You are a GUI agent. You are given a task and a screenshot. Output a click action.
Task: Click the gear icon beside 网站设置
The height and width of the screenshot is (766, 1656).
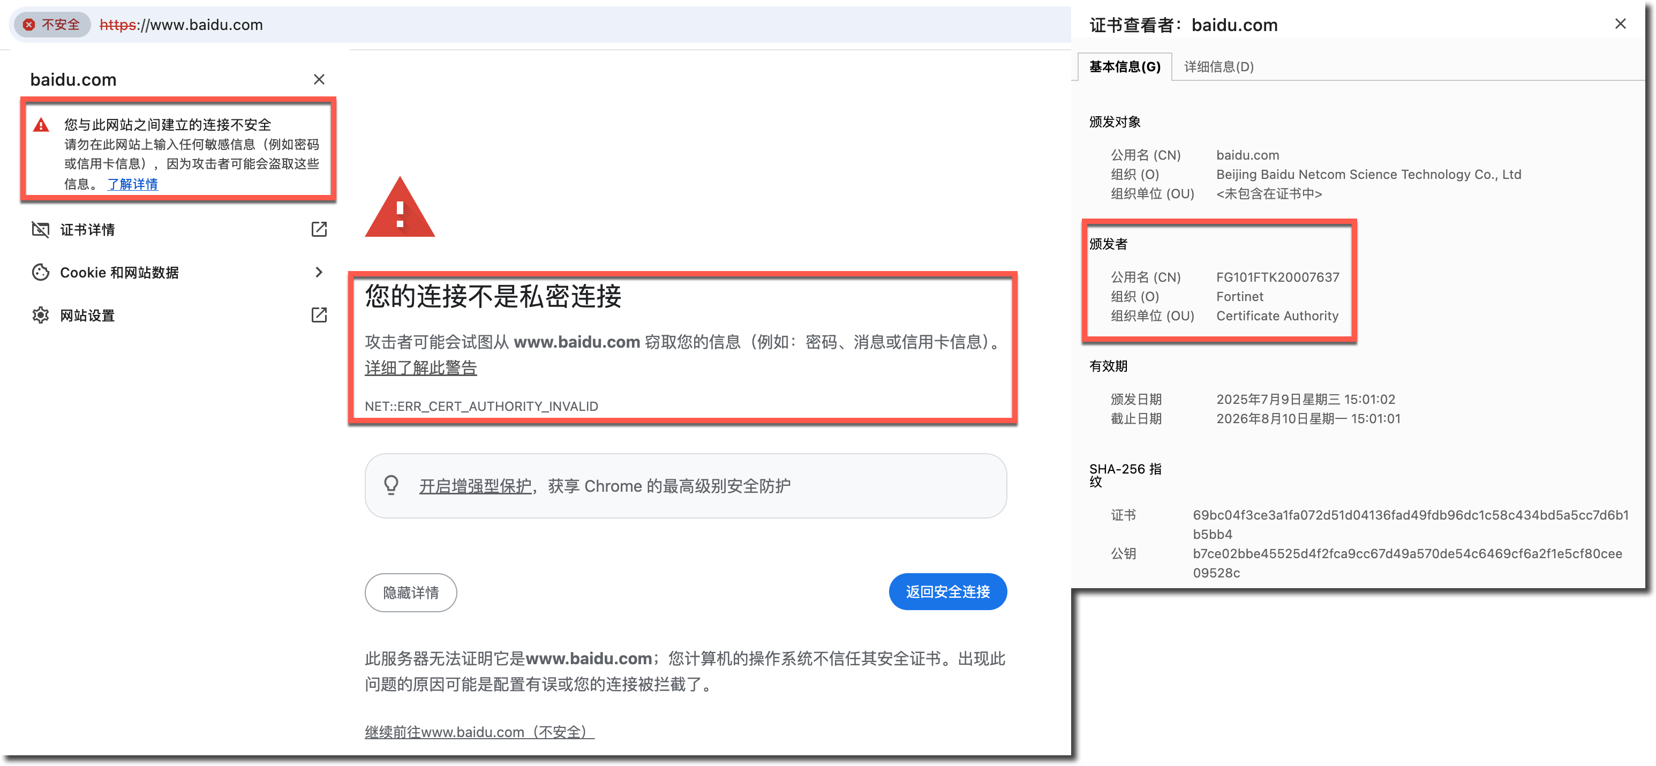click(41, 315)
